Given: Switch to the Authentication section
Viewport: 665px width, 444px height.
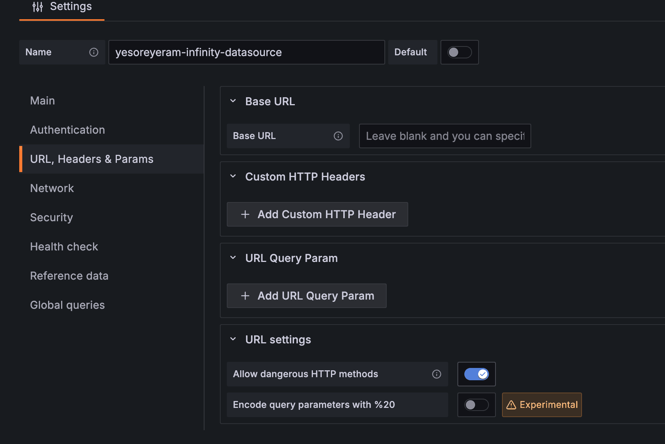Looking at the screenshot, I should click(x=67, y=130).
